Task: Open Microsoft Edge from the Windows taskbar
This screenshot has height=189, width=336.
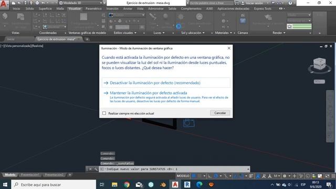Action: point(199,184)
